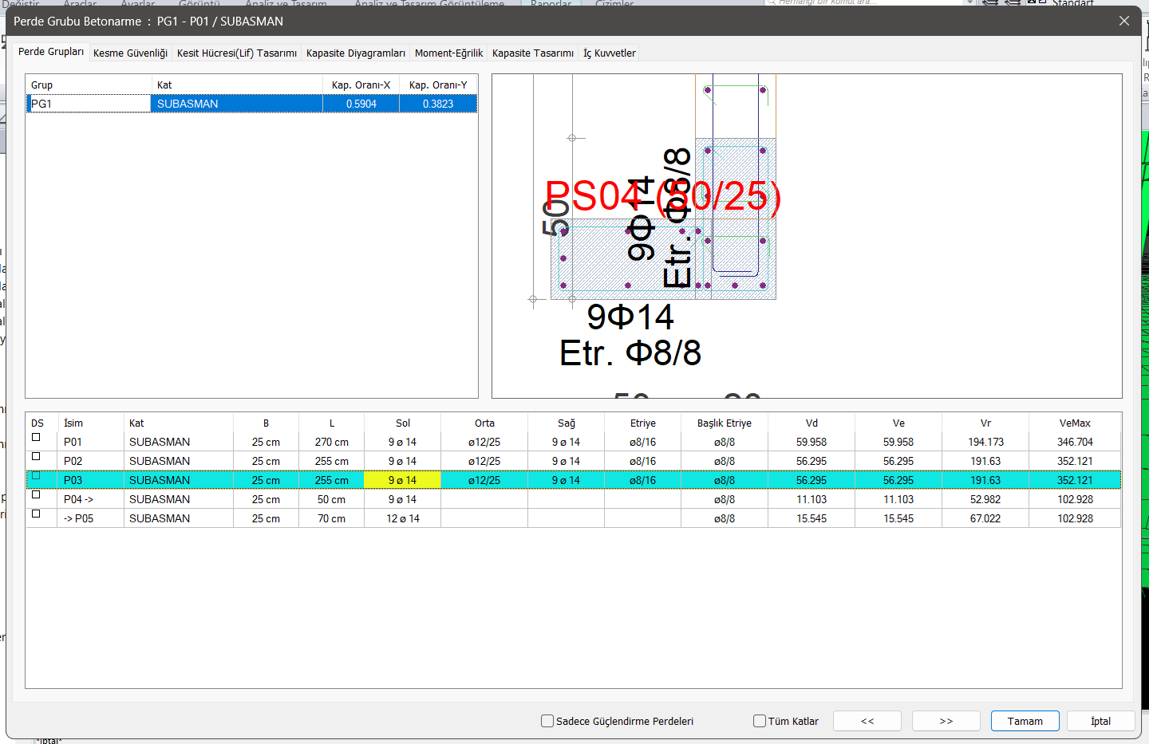Select the P02 name cell
The image size is (1149, 744).
tap(90, 461)
